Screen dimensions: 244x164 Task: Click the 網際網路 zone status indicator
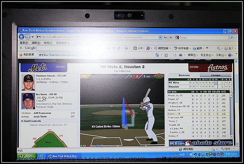[186, 149]
